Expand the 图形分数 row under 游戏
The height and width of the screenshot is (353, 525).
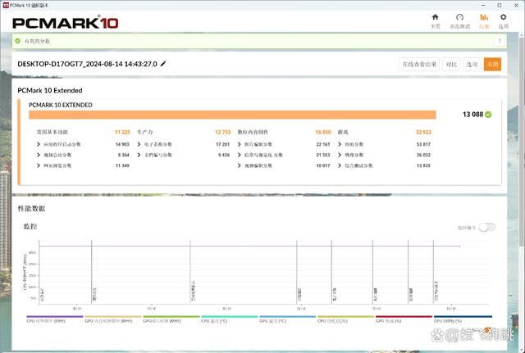(x=342, y=143)
